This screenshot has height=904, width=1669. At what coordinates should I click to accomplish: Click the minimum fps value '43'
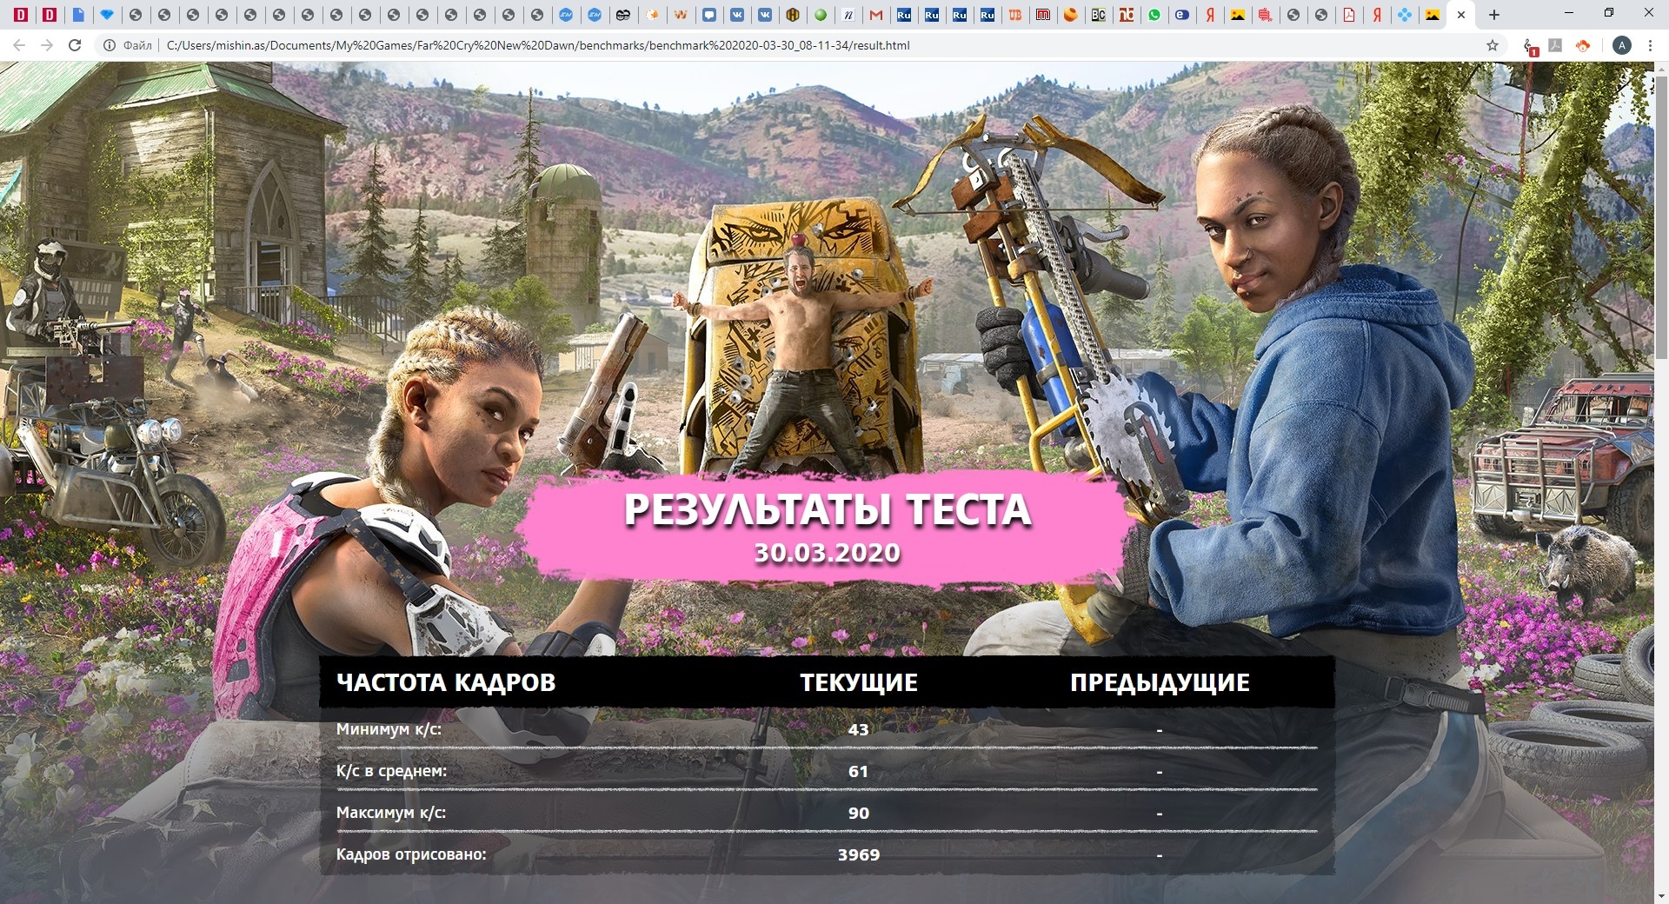[x=859, y=729]
